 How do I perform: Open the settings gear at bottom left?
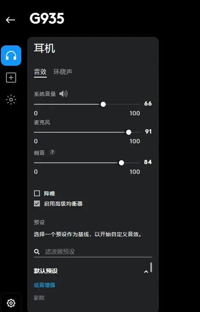[11, 303]
